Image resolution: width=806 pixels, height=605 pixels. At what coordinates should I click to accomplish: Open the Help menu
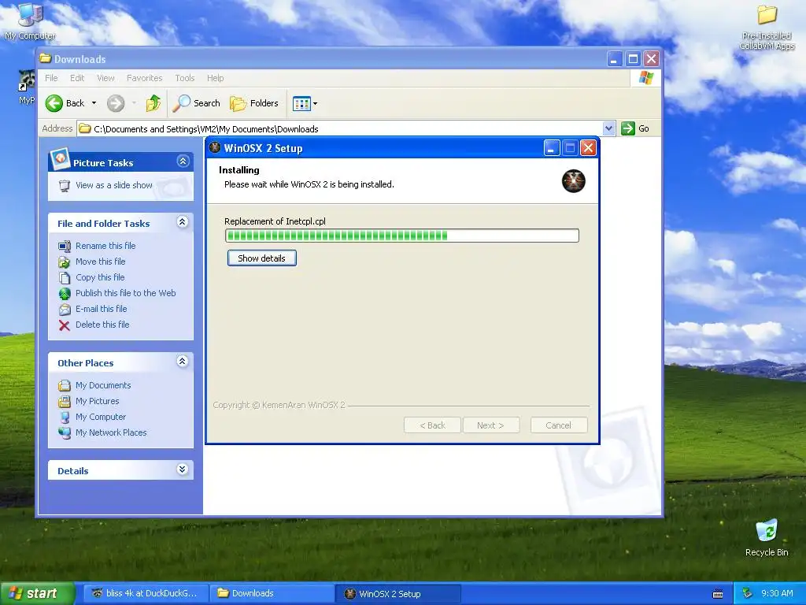pyautogui.click(x=216, y=78)
